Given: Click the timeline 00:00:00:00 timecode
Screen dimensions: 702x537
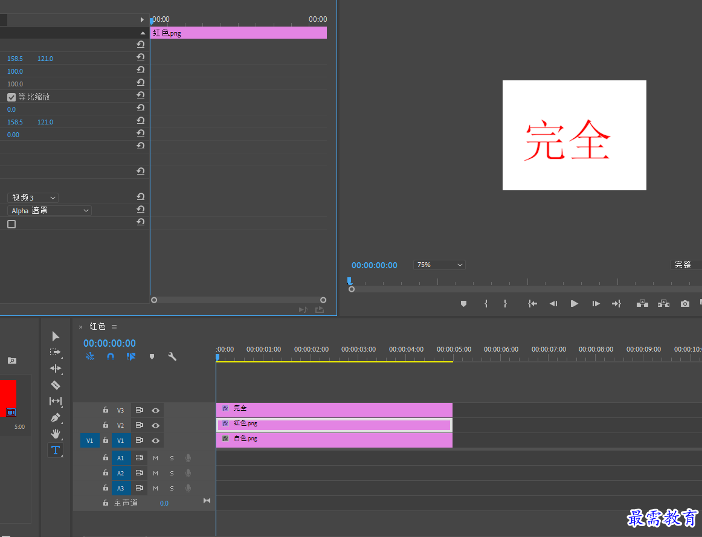Looking at the screenshot, I should pos(109,343).
